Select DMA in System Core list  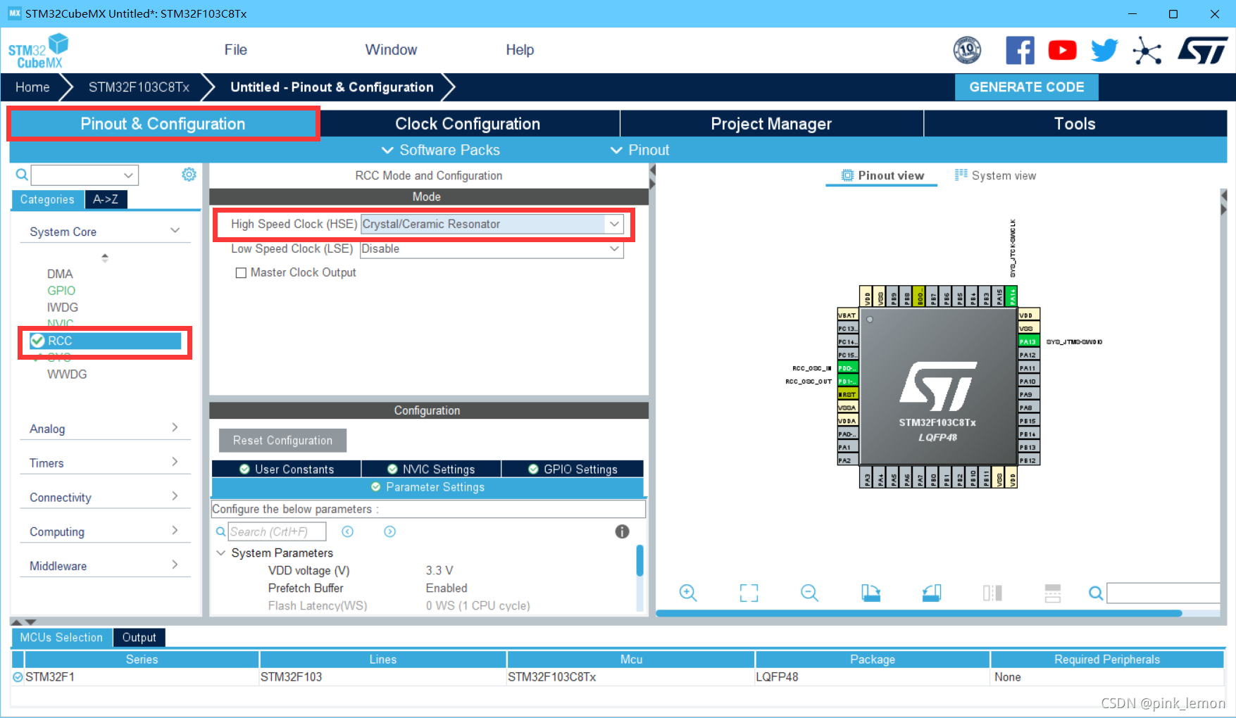pos(60,274)
